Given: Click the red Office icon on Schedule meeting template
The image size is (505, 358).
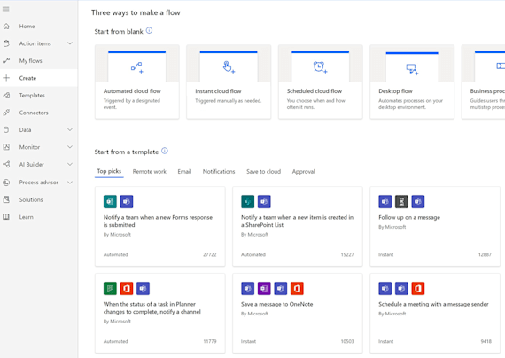Looking at the screenshot, I should coord(418,288).
